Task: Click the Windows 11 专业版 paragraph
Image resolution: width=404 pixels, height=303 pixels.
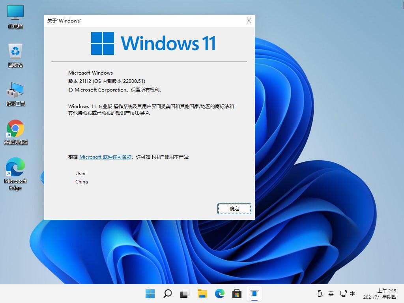Action: pos(151,110)
